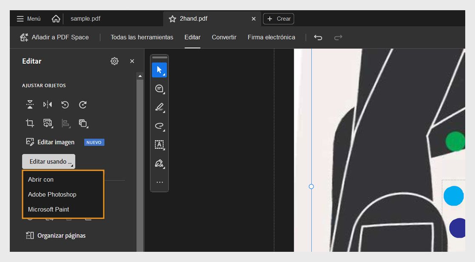
Task: Choose Adobe Photoshop from the menu
Action: (52, 194)
